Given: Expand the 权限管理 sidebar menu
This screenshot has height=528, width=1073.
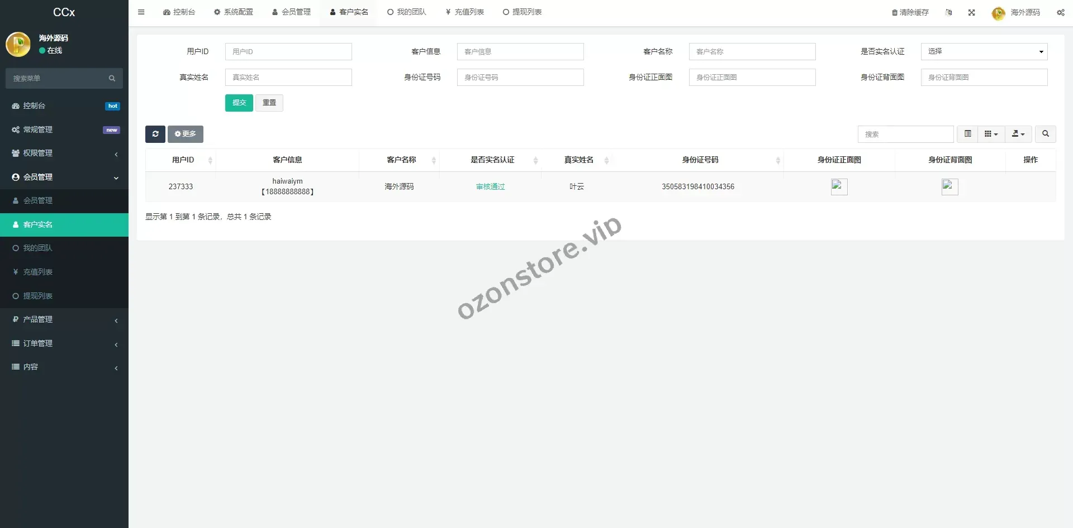Looking at the screenshot, I should click(64, 153).
